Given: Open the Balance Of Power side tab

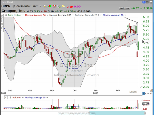Looking at the screenshot, I should coord(2,23).
